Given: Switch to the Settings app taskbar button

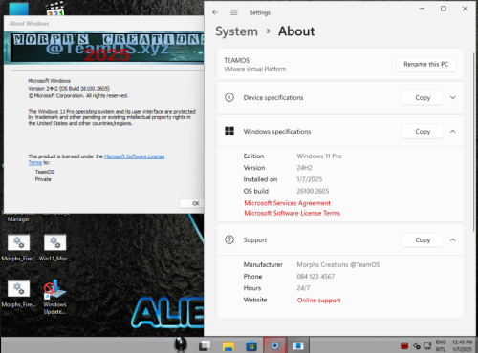Looking at the screenshot, I should point(274,345).
